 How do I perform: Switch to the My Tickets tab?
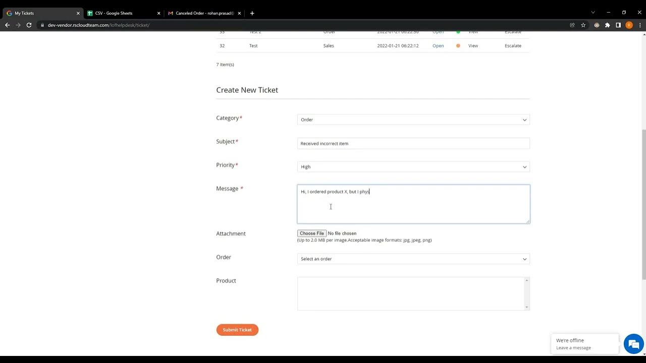(x=42, y=13)
